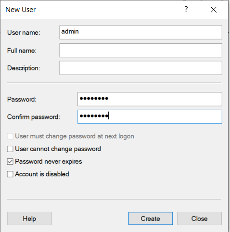Image resolution: width=230 pixels, height=232 pixels.
Task: Open Help with the Help button
Action: [29, 219]
